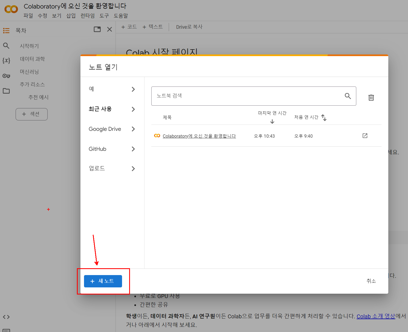Image resolution: width=408 pixels, height=332 pixels.
Task: Go to 추천 예시 in table of contents
Action: [x=38, y=97]
